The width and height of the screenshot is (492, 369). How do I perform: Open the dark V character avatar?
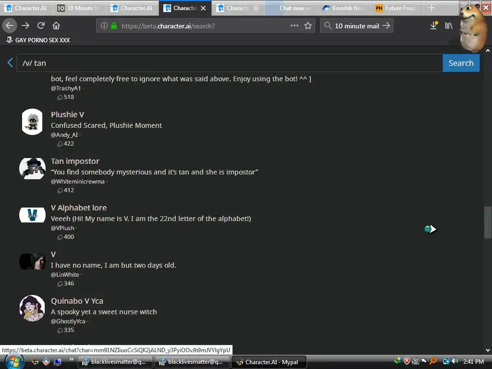coord(32,262)
